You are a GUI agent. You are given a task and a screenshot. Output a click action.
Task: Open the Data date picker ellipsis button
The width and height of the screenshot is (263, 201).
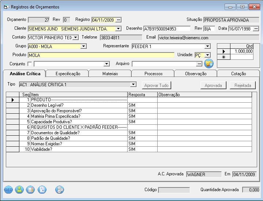(x=256, y=29)
